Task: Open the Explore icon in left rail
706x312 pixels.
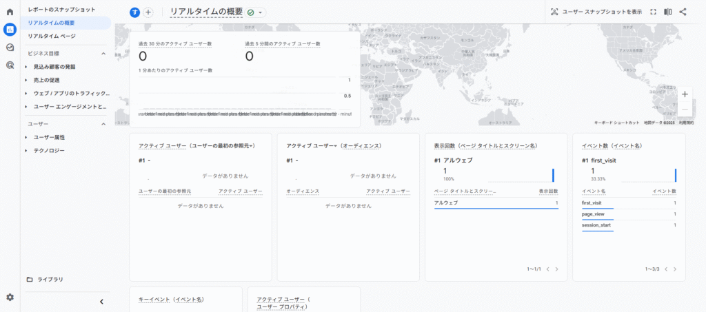Action: pyautogui.click(x=10, y=48)
